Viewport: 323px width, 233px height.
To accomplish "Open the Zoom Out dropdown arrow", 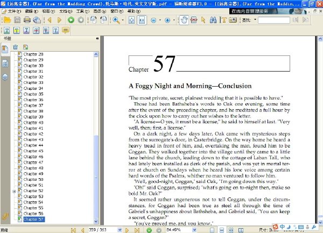I will click(x=160, y=20).
